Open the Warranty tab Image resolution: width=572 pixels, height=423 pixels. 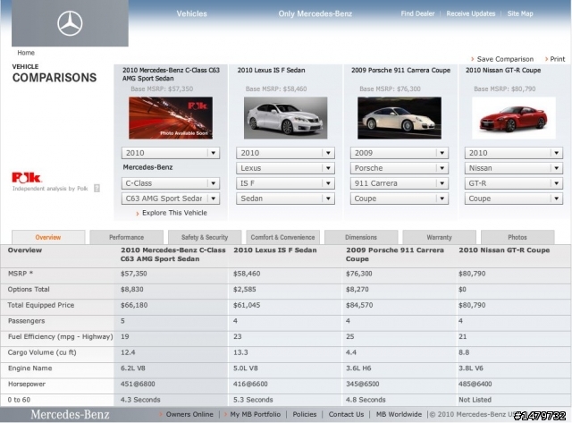439,237
